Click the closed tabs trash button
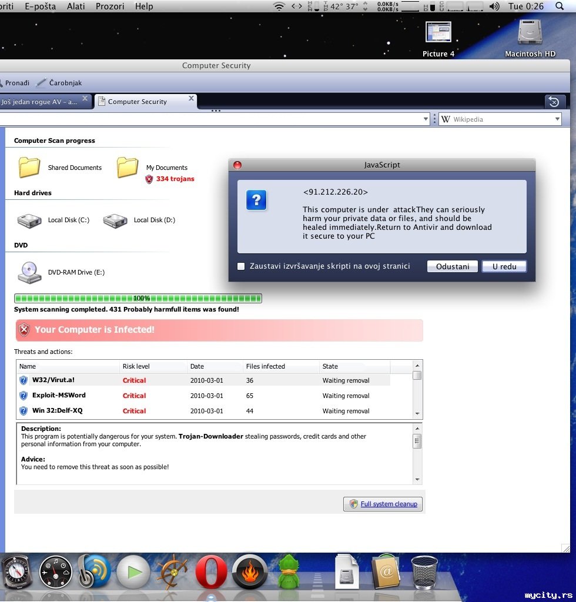576x602 pixels. point(554,102)
